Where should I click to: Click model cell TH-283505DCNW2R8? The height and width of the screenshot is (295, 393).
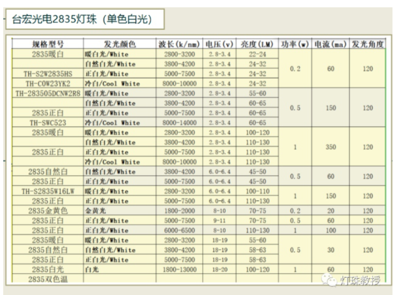(x=48, y=93)
